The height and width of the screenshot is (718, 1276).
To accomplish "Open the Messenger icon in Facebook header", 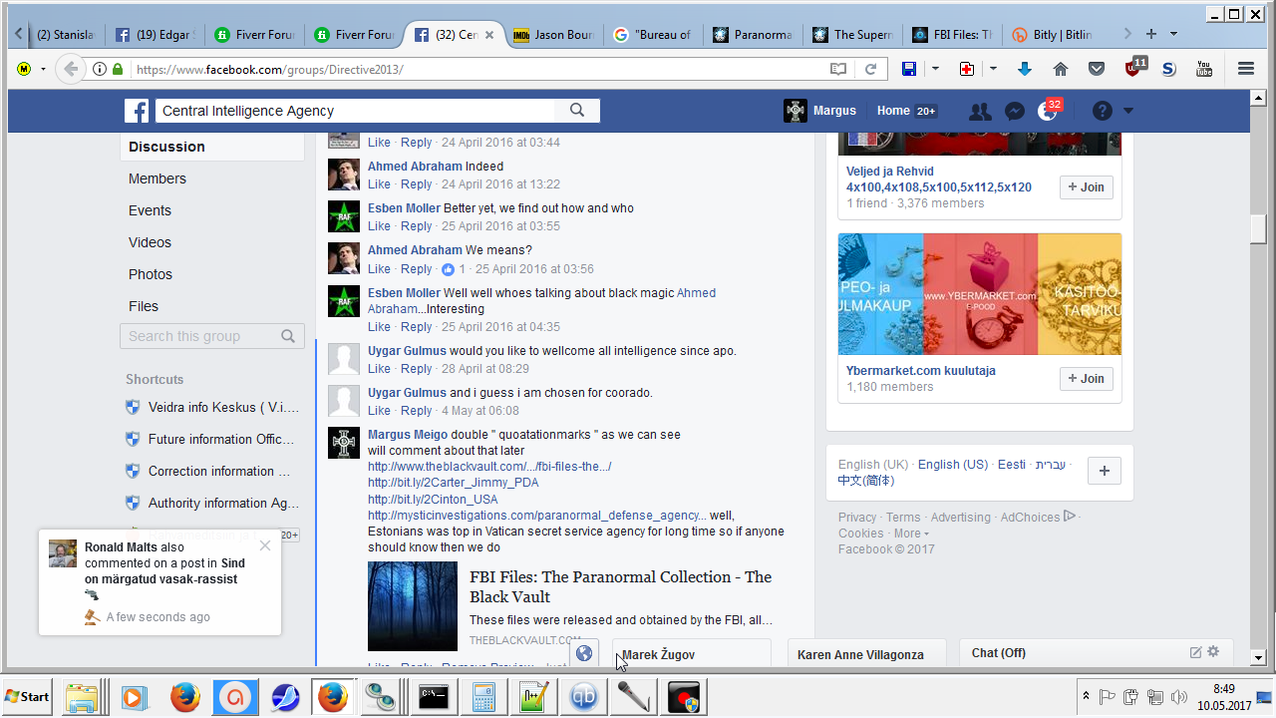I will pos(1015,112).
